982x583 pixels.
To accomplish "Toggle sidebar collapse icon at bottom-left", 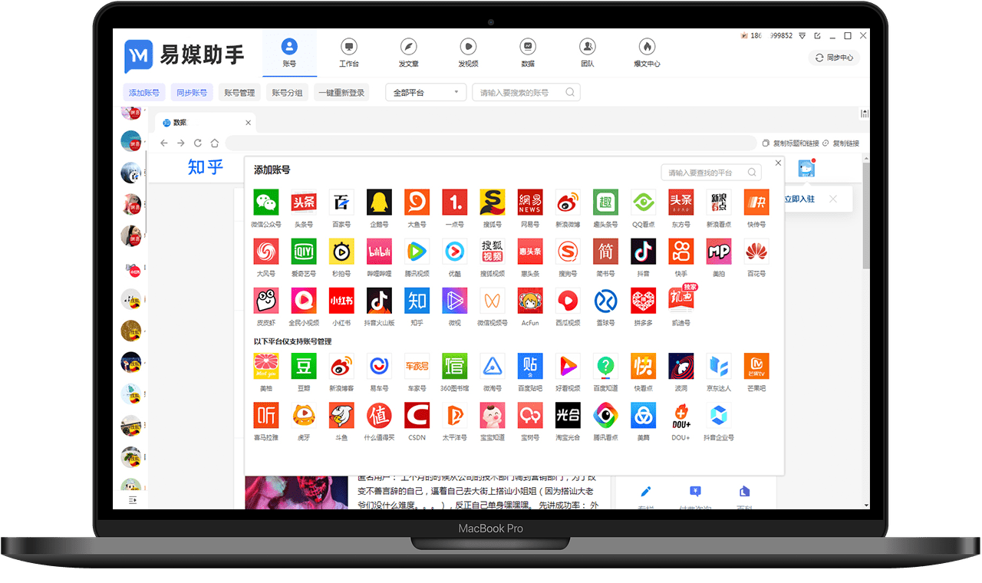I will point(132,500).
